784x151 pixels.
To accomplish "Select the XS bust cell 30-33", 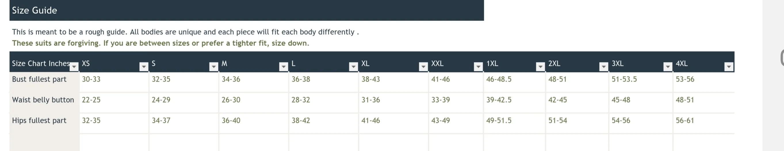I will [91, 79].
